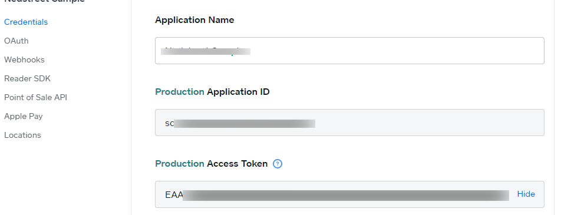Click inside the Application Name text box

[349, 51]
